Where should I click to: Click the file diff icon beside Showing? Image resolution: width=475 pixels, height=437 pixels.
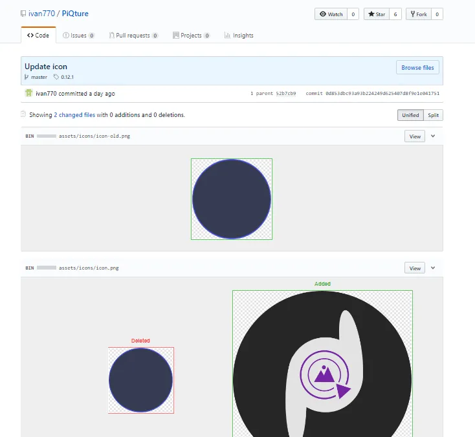tap(23, 114)
